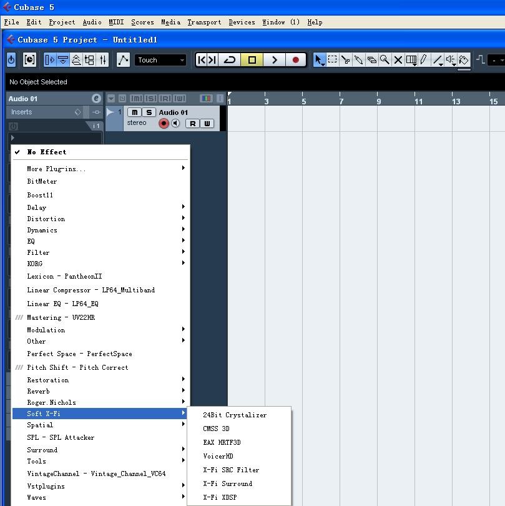Image resolution: width=505 pixels, height=506 pixels.
Task: Expand the Distortion submenu
Action: [x=100, y=219]
